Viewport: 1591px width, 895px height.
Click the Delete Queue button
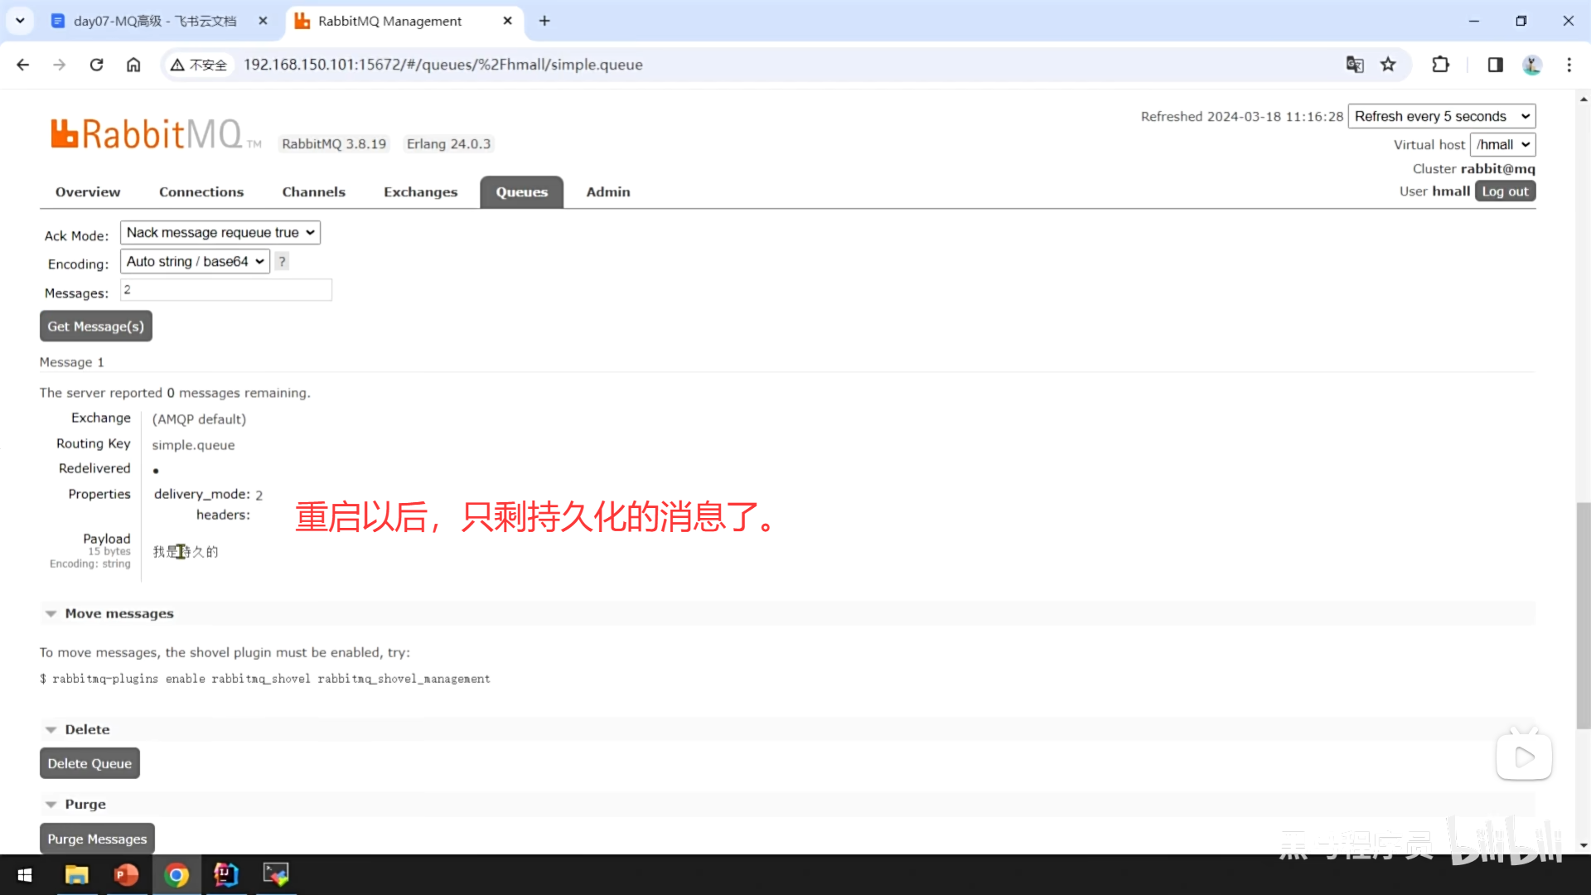(89, 764)
